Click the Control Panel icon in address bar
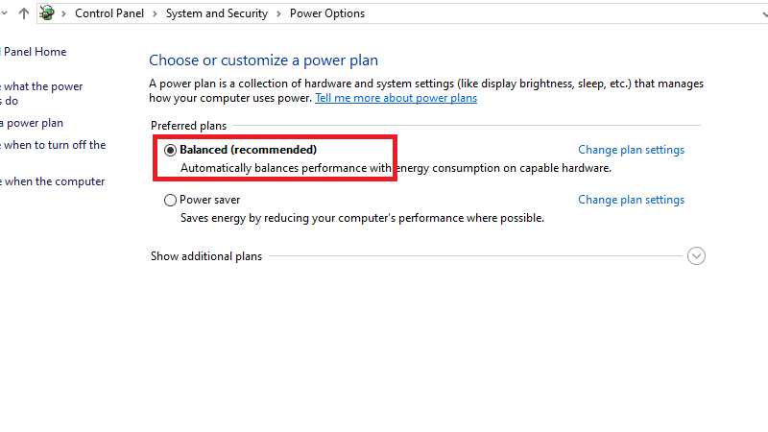 (x=46, y=13)
